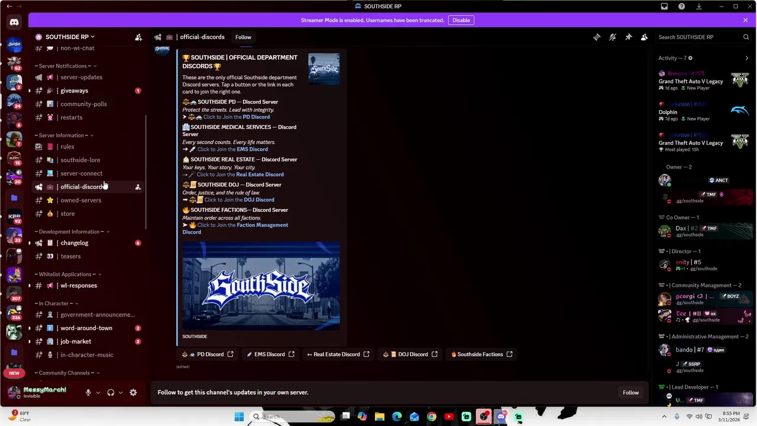
Task: Go to the job-market channel
Action: 87,341
